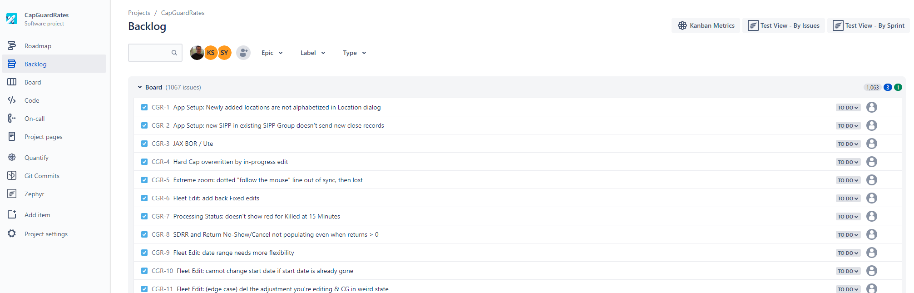914x293 pixels.
Task: Click the Project pages document icon
Action: click(x=12, y=136)
